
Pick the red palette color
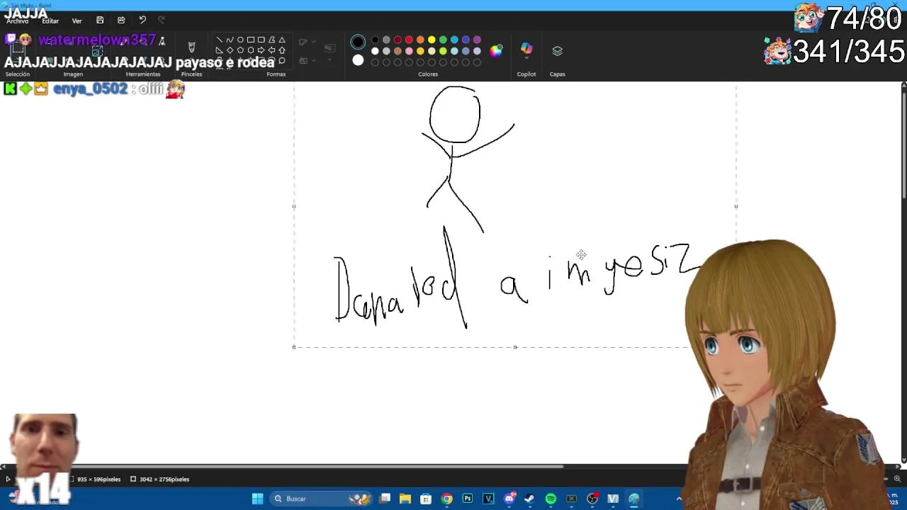[x=409, y=40]
